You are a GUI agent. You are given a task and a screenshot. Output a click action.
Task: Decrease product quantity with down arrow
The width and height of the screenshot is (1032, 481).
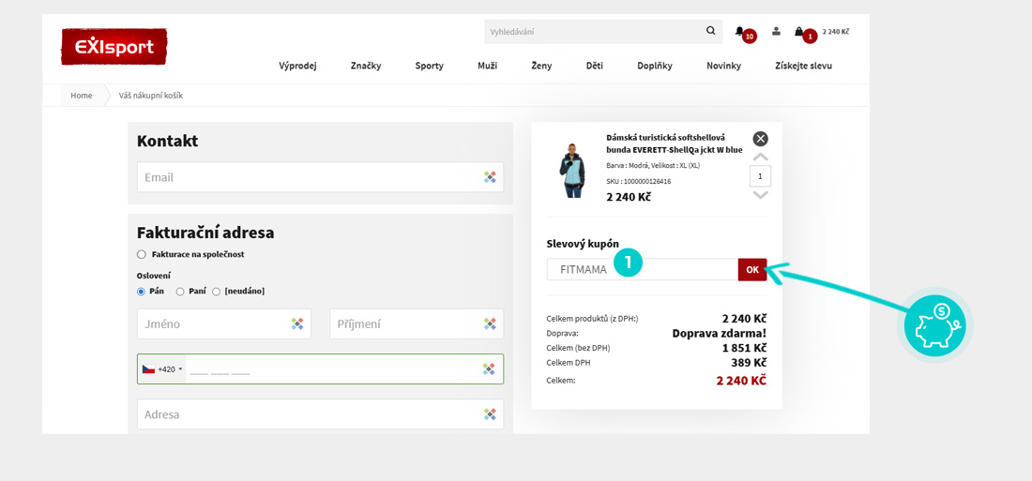(760, 195)
